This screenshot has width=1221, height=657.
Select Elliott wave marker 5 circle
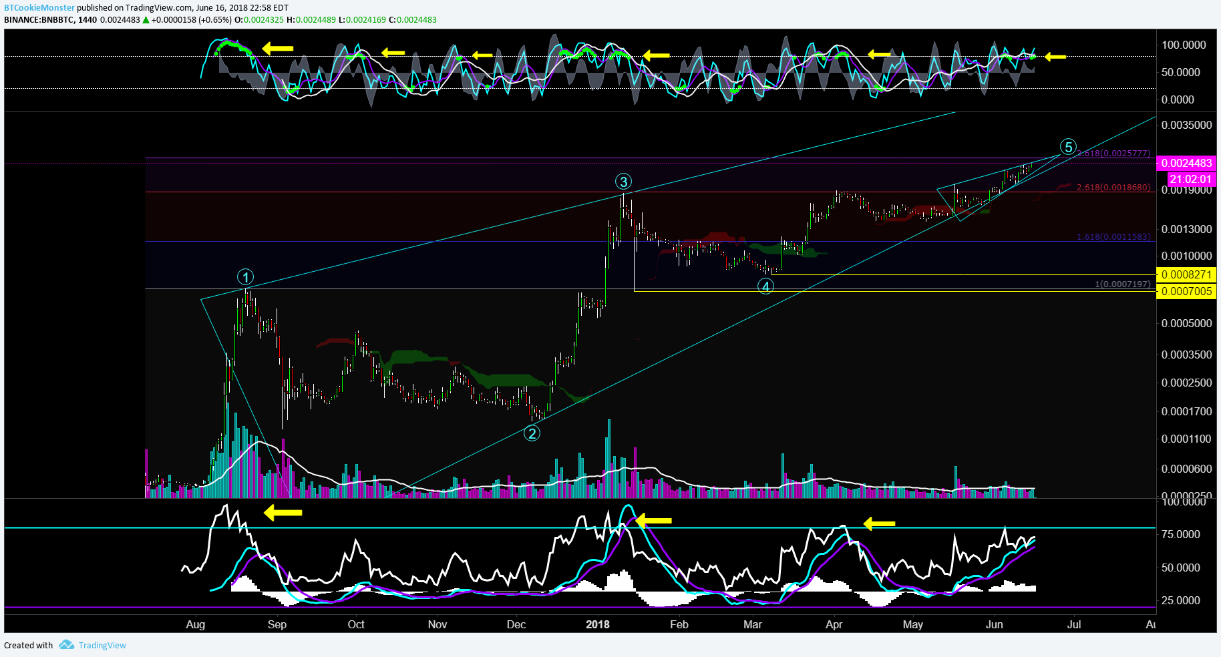tap(1068, 147)
